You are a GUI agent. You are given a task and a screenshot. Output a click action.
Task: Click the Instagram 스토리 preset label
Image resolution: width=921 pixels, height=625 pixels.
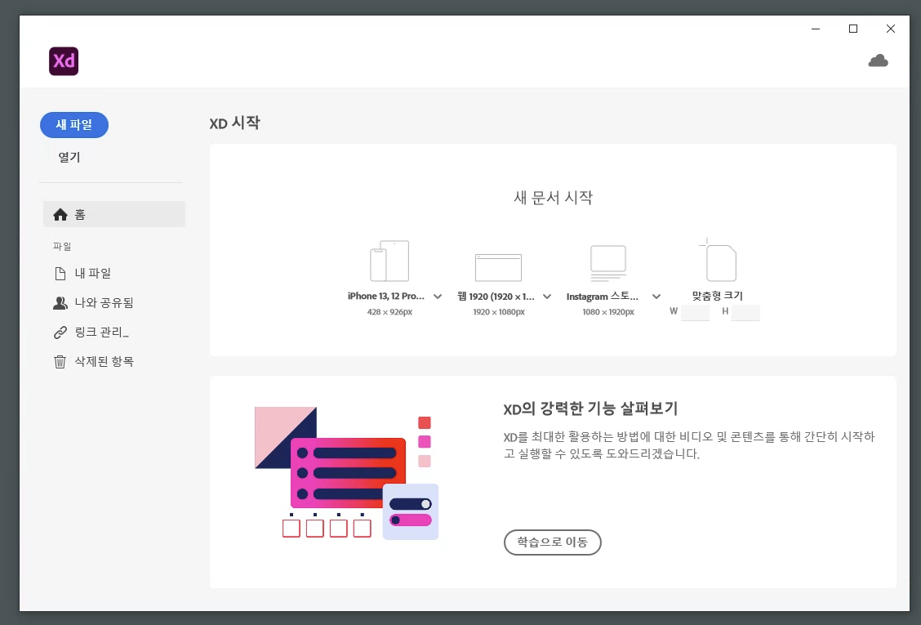pos(602,297)
